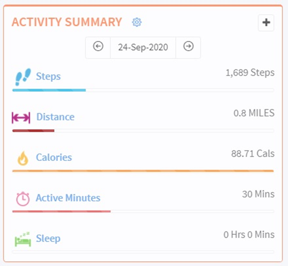The image size is (288, 266).
Task: Go to next day with right arrow
Action: 188,46
